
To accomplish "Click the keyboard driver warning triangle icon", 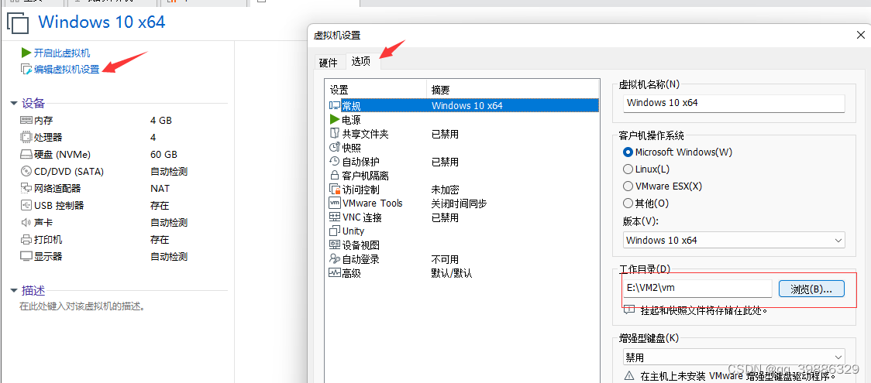I will coord(629,376).
